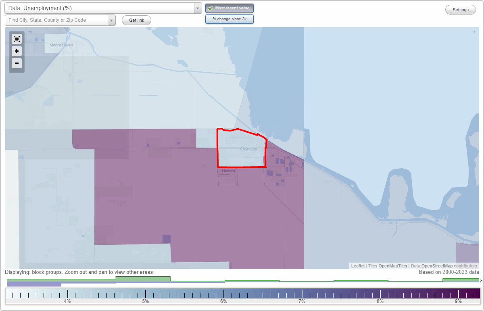This screenshot has height=311, width=484.
Task: Zoom in using the plus icon
Action: click(x=17, y=51)
